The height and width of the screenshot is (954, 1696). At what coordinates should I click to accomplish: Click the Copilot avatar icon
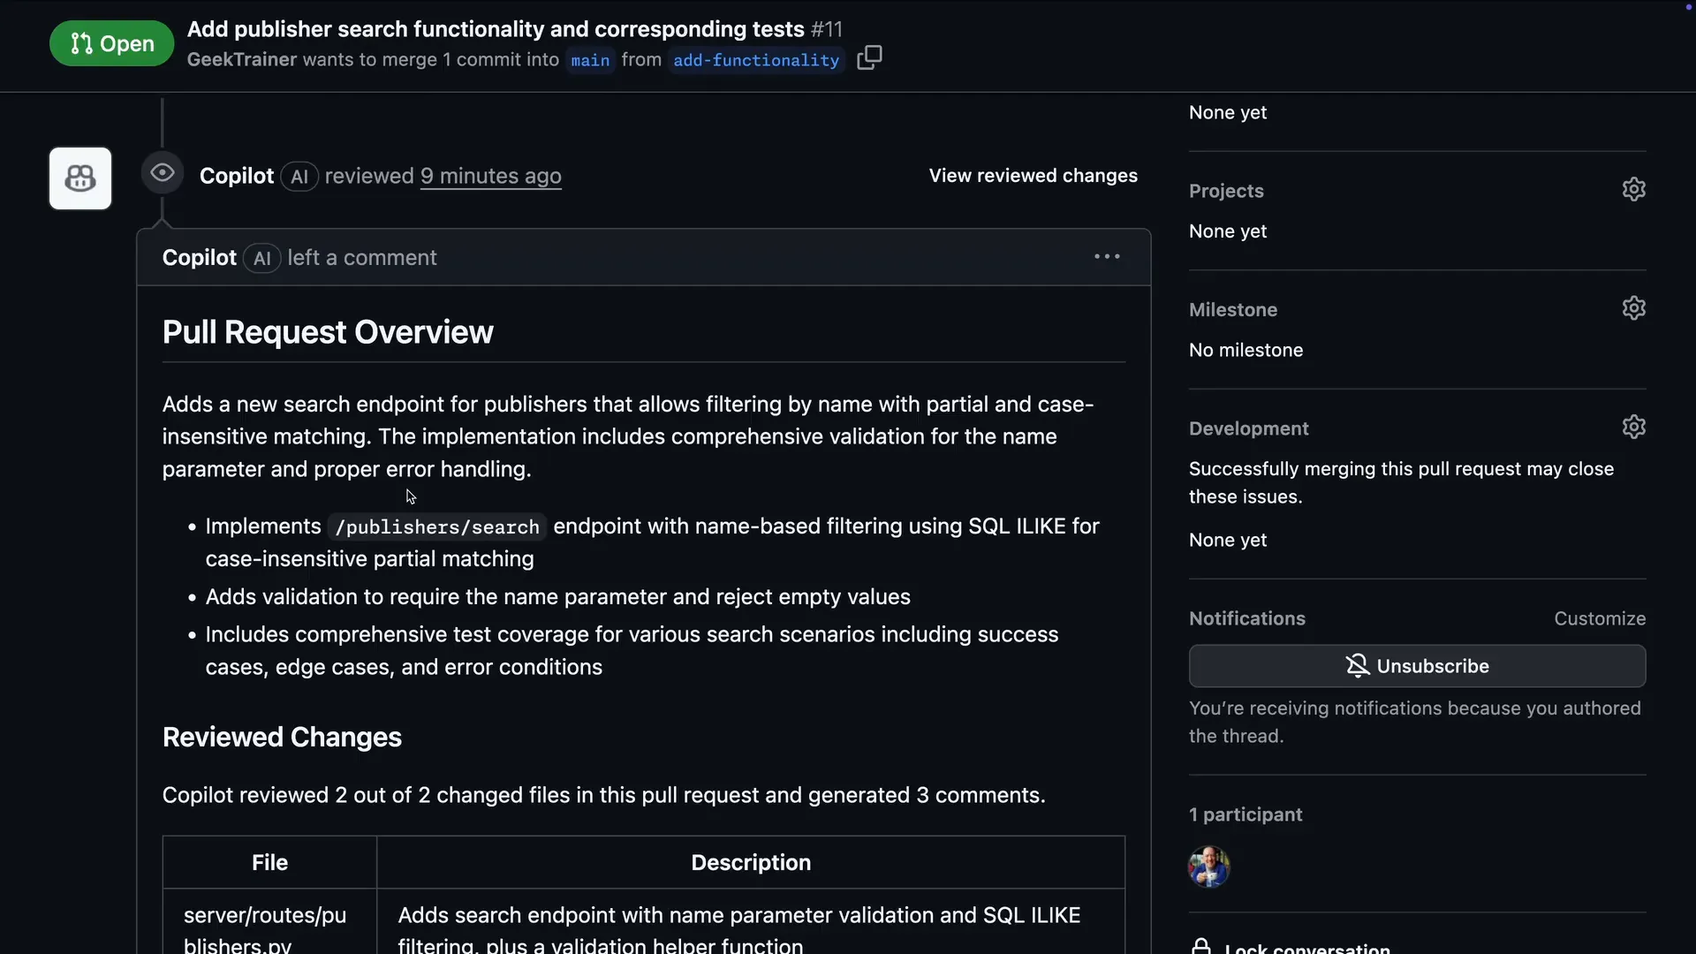[80, 178]
